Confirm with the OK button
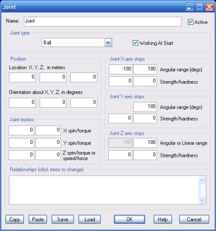The image size is (216, 231). click(129, 220)
